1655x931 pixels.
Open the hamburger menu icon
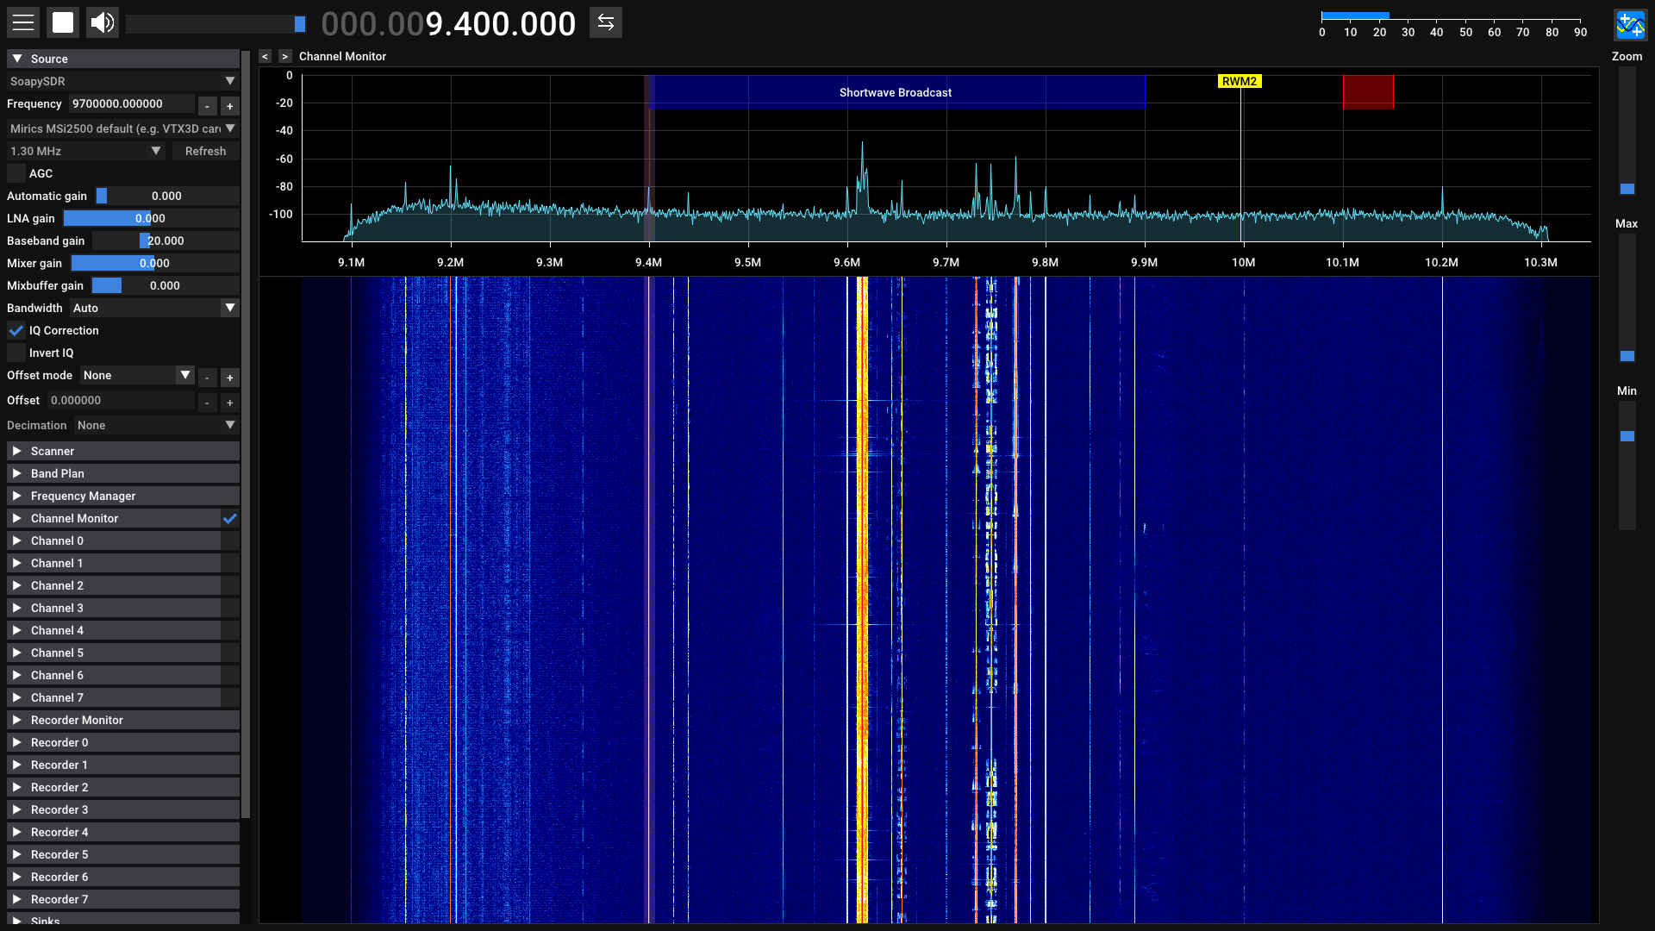[23, 22]
